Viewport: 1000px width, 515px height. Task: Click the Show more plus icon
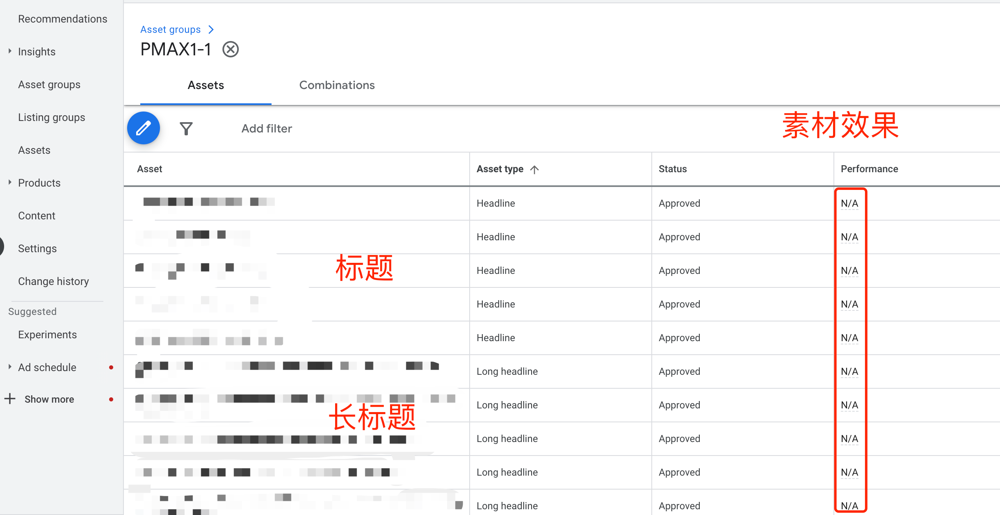(9, 398)
